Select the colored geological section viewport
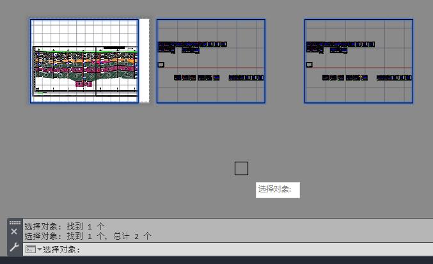The image size is (433, 264). (84, 61)
